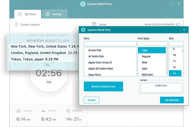Click the location pin icon beside Current Location
Viewport: 191px width, 127px height.
point(16,25)
